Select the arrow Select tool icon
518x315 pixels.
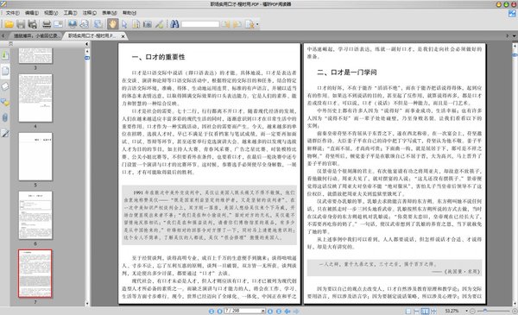coord(124,24)
